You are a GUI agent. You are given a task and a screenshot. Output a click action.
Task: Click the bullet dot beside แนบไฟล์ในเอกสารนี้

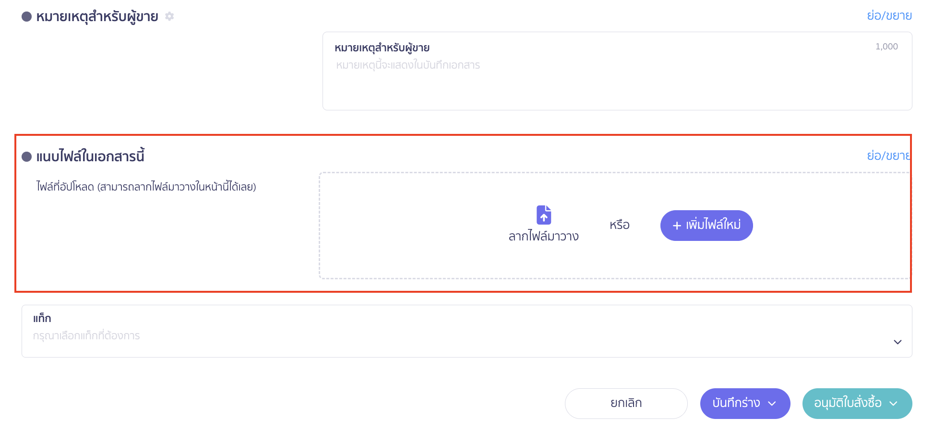tap(27, 156)
